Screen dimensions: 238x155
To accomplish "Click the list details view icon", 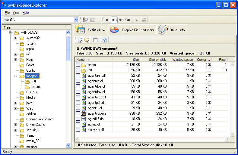I will click(x=144, y=20).
